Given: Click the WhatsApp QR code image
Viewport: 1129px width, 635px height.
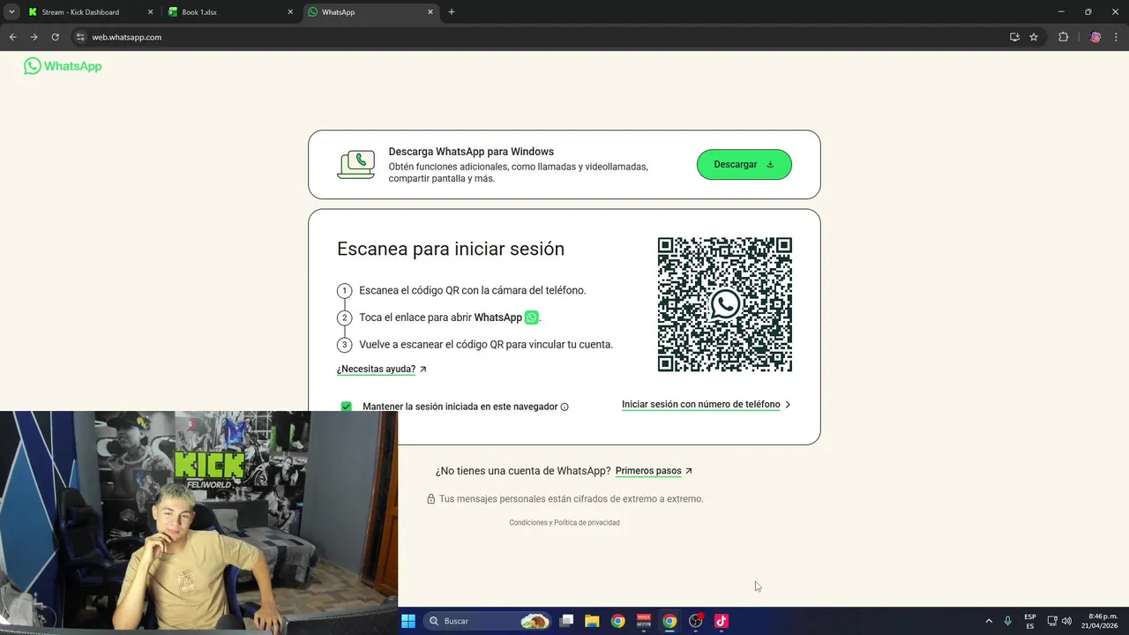Looking at the screenshot, I should coord(725,304).
